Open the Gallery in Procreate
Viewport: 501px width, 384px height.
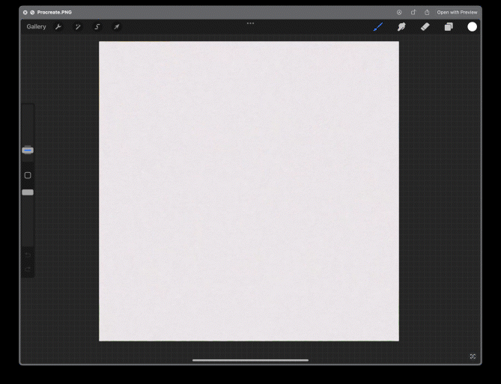pos(36,27)
